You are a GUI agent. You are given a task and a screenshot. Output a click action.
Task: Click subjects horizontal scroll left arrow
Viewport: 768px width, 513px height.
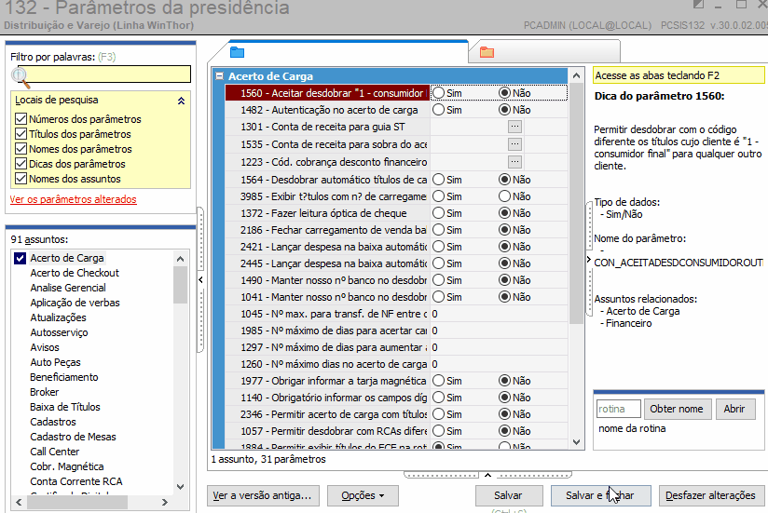(19, 502)
